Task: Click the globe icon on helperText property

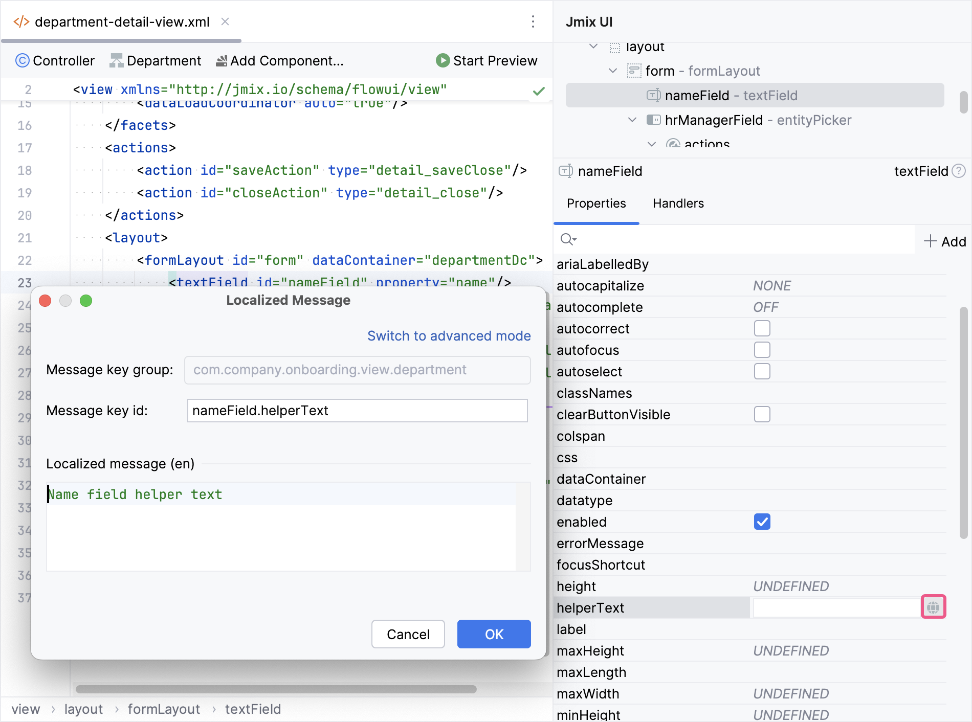Action: tap(934, 607)
